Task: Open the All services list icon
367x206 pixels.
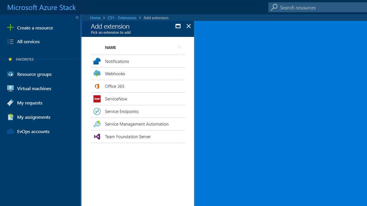Action: pos(10,42)
